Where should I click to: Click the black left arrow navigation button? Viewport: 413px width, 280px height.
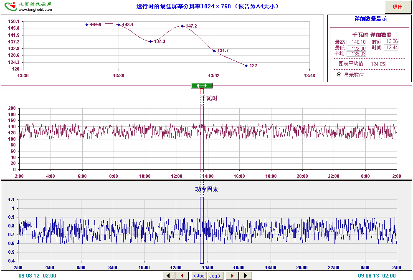pyautogui.click(x=169, y=276)
